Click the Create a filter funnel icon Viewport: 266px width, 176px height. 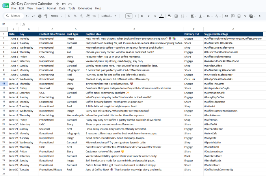tap(245, 16)
